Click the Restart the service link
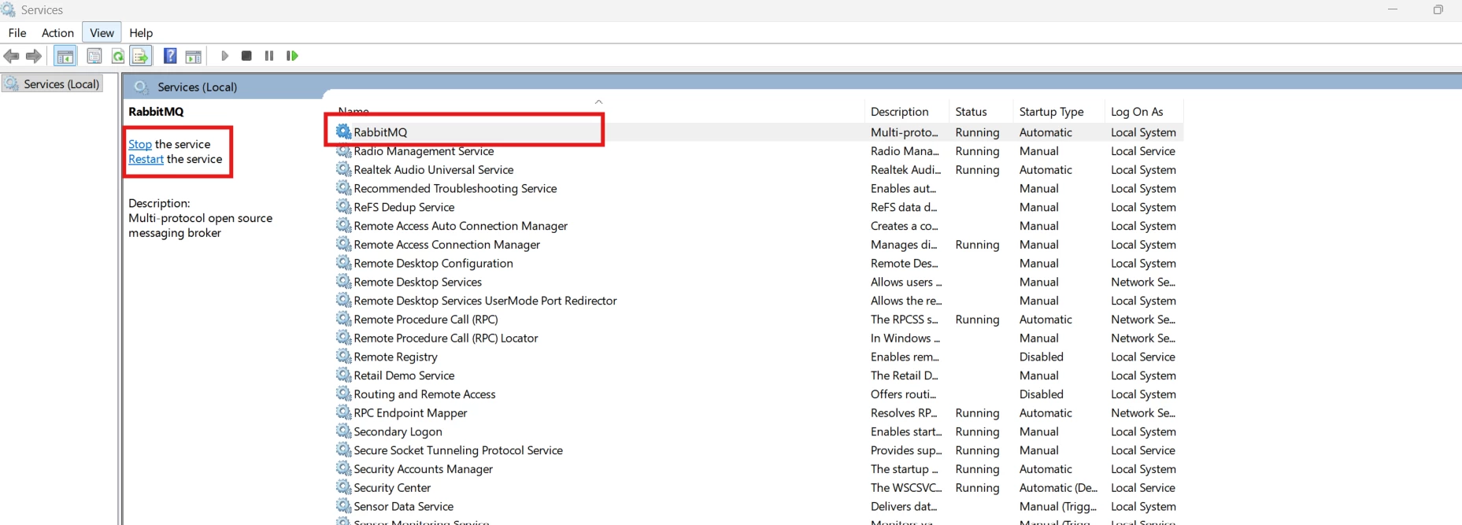 tap(146, 159)
